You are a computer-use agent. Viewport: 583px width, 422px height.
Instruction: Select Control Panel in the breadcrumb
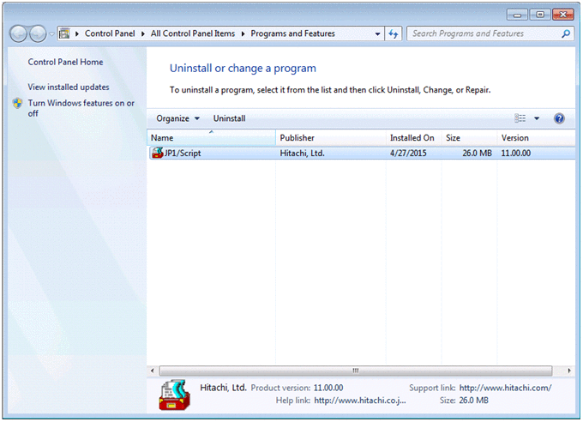click(x=110, y=33)
